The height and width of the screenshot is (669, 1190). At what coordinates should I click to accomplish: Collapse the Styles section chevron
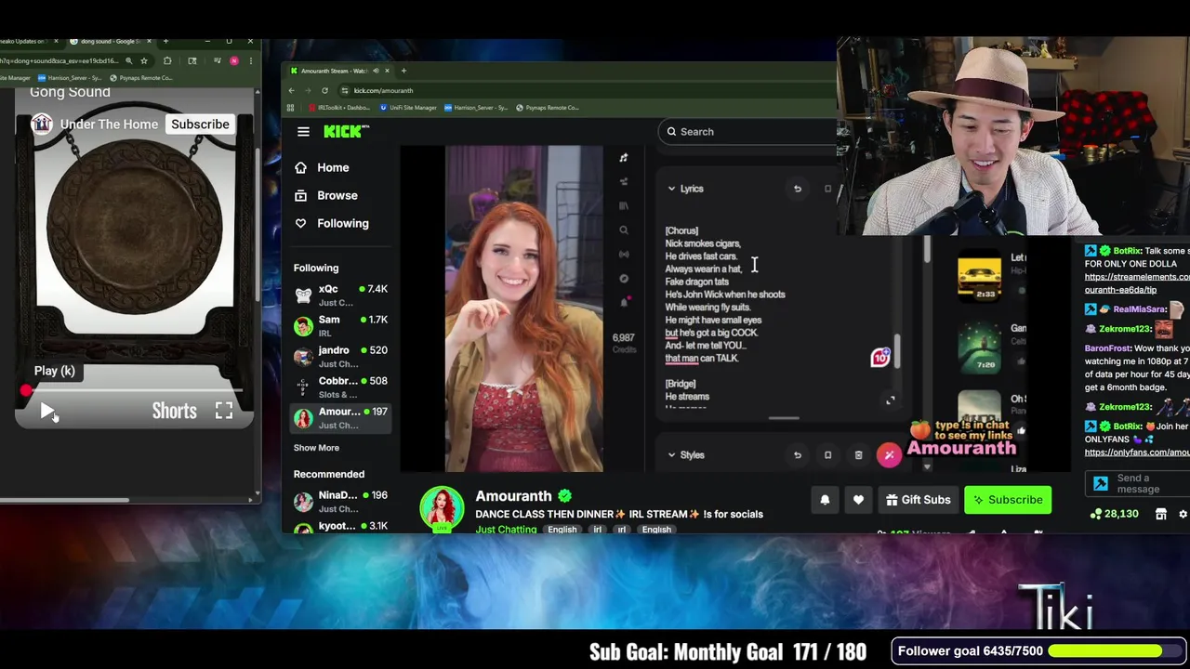coord(671,455)
